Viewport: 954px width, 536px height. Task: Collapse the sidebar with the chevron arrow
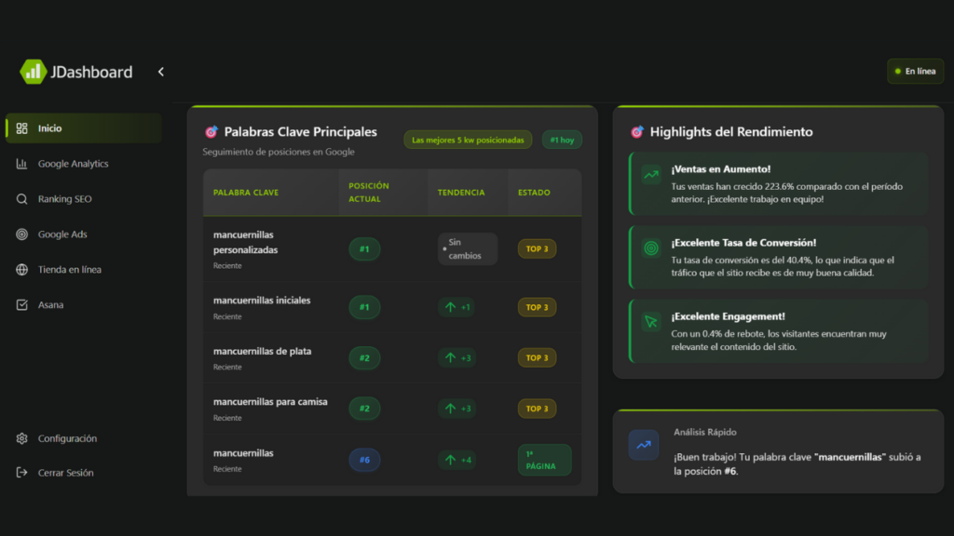pos(160,72)
